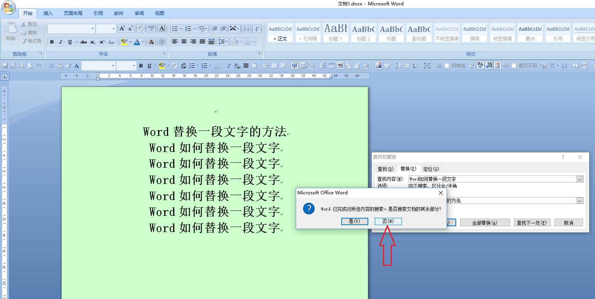
Task: Click the Office button logo
Action: 8,7
